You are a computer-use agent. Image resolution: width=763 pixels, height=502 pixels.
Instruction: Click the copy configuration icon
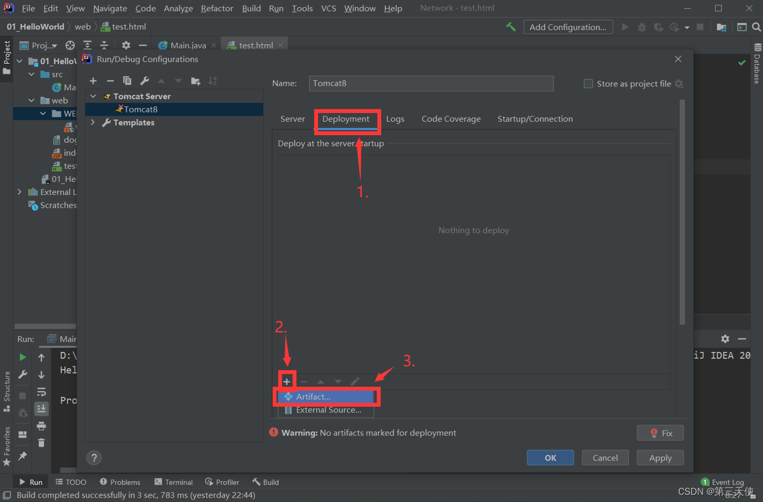tap(127, 81)
